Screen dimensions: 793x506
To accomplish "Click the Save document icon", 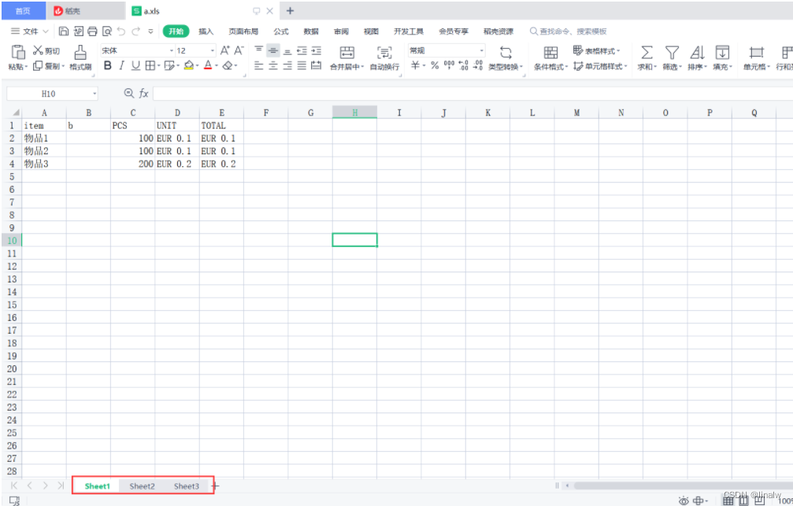I will click(x=62, y=31).
